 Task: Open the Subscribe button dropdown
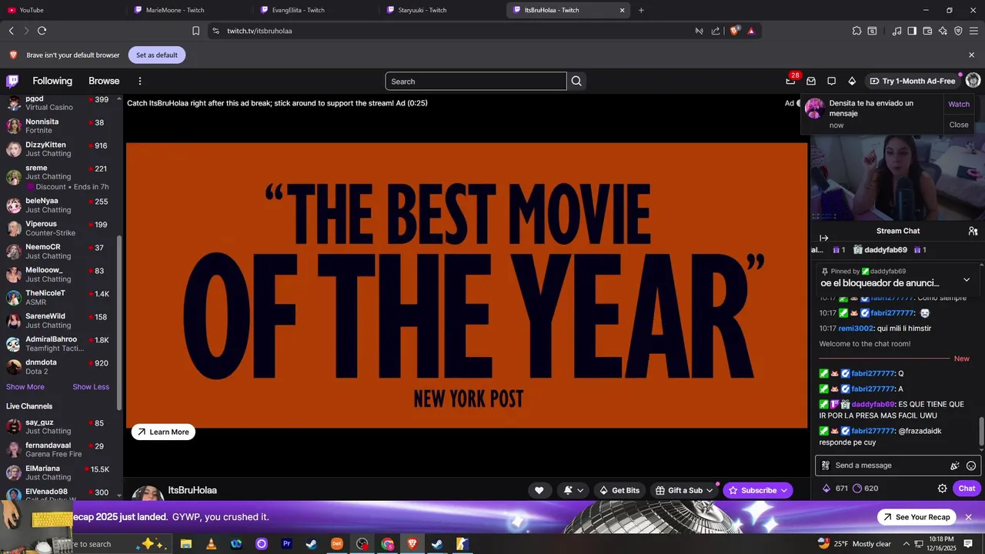(x=784, y=490)
